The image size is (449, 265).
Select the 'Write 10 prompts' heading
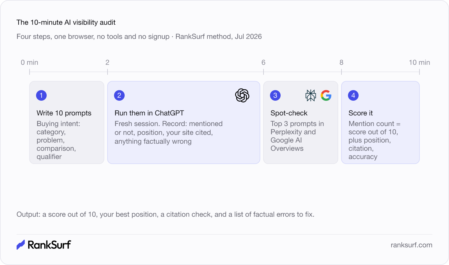pyautogui.click(x=64, y=113)
